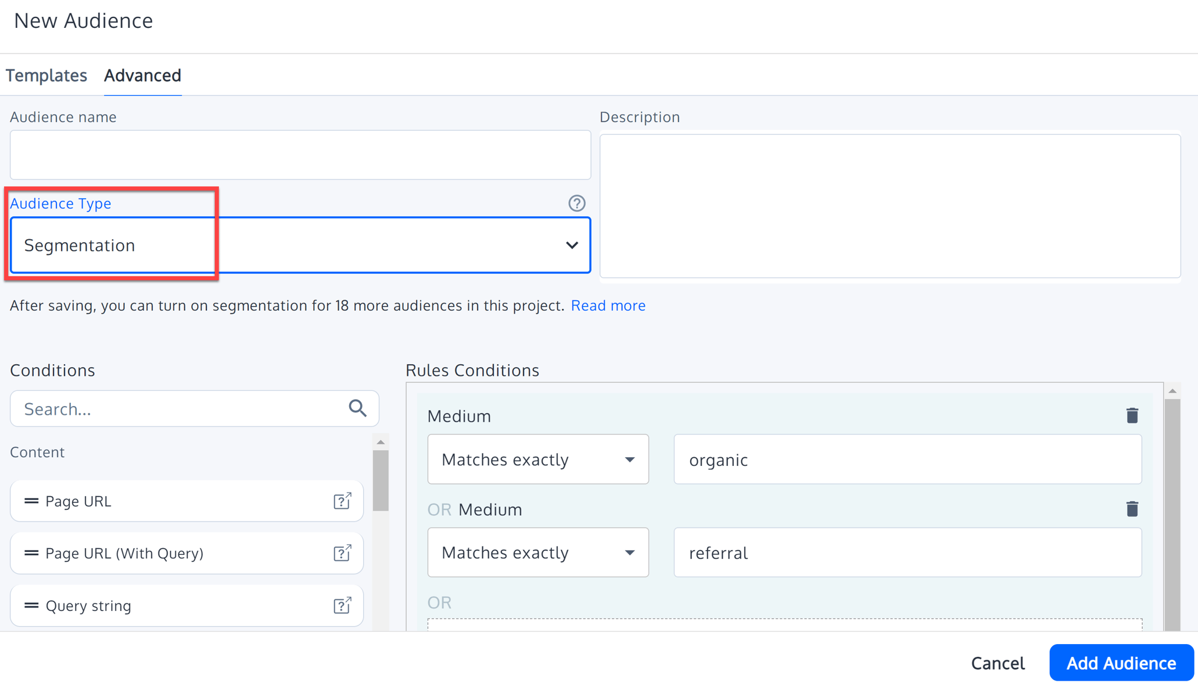1198x690 pixels.
Task: Click into the Audience name field
Action: (300, 155)
